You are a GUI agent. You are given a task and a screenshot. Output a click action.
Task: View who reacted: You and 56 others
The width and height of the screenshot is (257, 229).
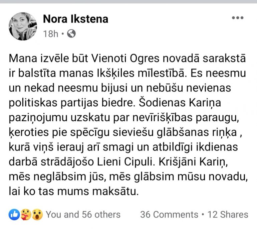coord(83,215)
